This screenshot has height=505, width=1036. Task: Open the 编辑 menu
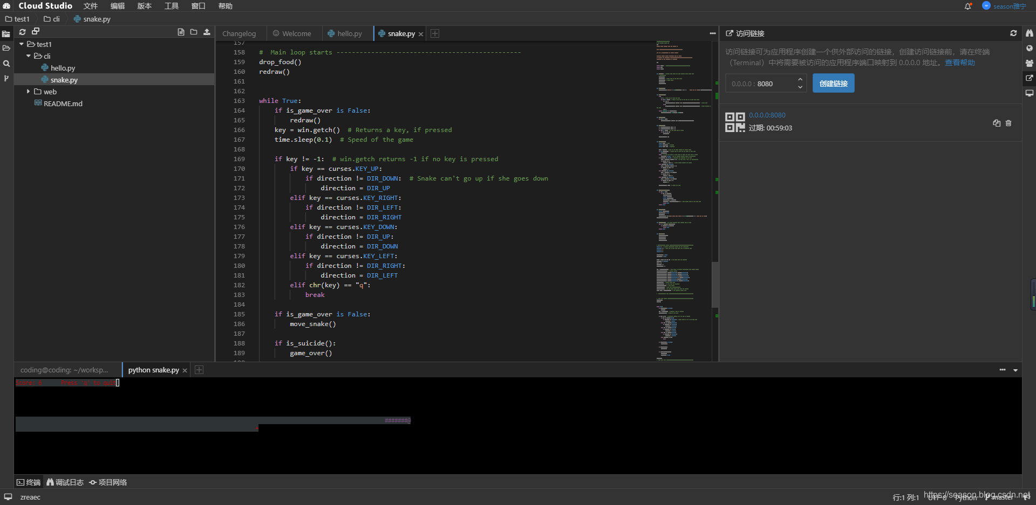pos(118,6)
